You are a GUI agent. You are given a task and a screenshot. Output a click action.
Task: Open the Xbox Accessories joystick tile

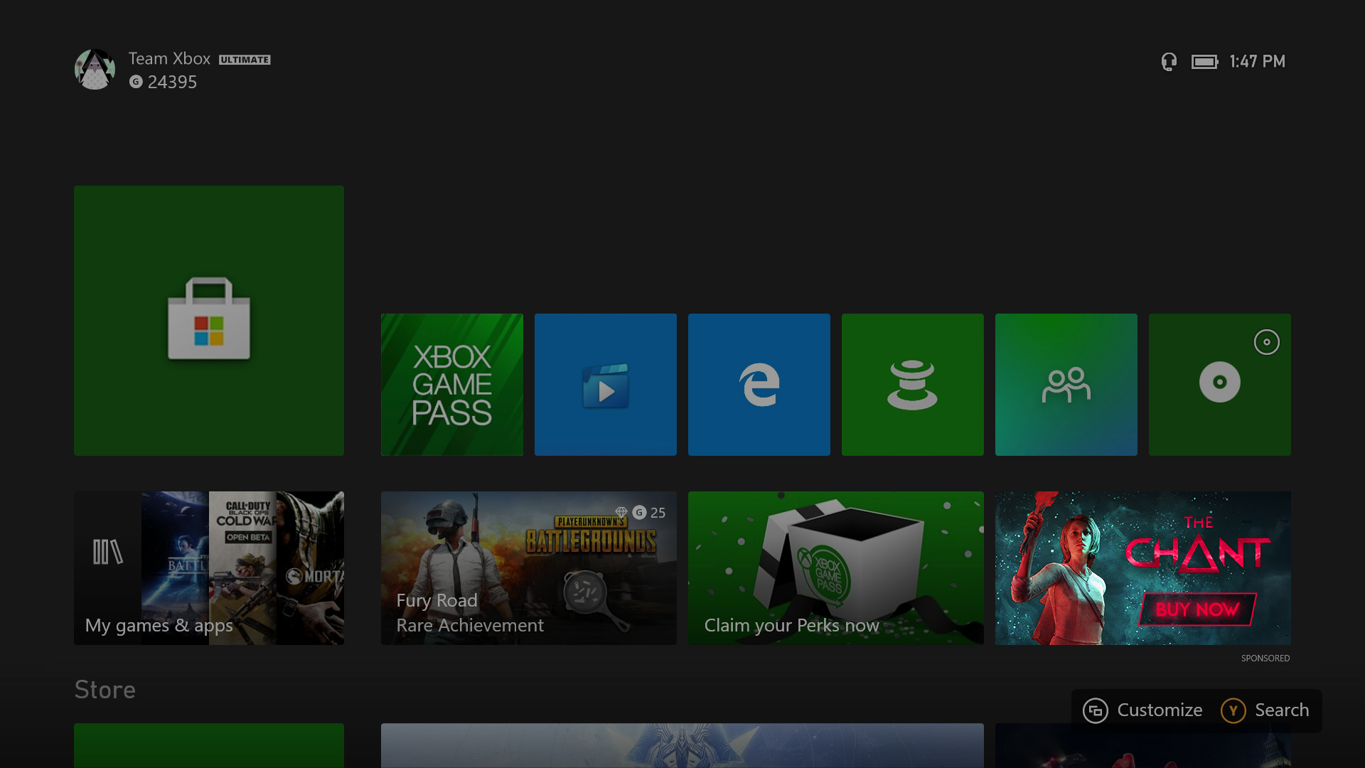pos(912,384)
